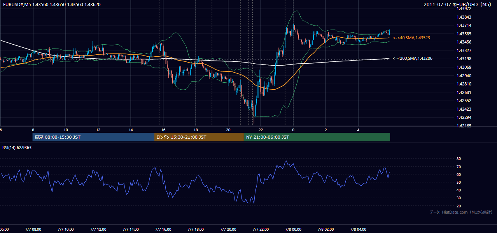The height and width of the screenshot is (233, 497).
Task: Click the bottom time label 7/7 12:00
Action: (x=98, y=230)
